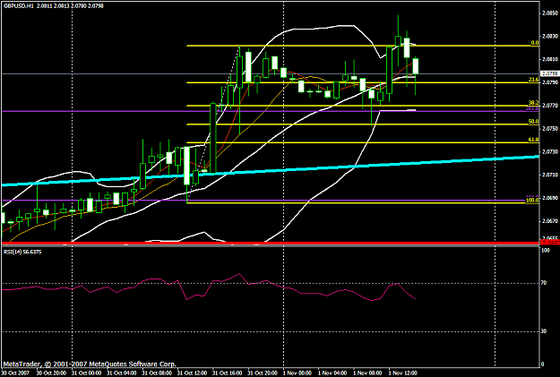Click the RSI scale value 100

tap(546, 251)
